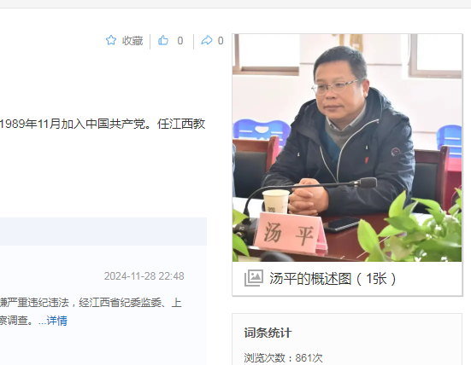
Task: Click the 词条统计 heading
Action: pyautogui.click(x=268, y=333)
